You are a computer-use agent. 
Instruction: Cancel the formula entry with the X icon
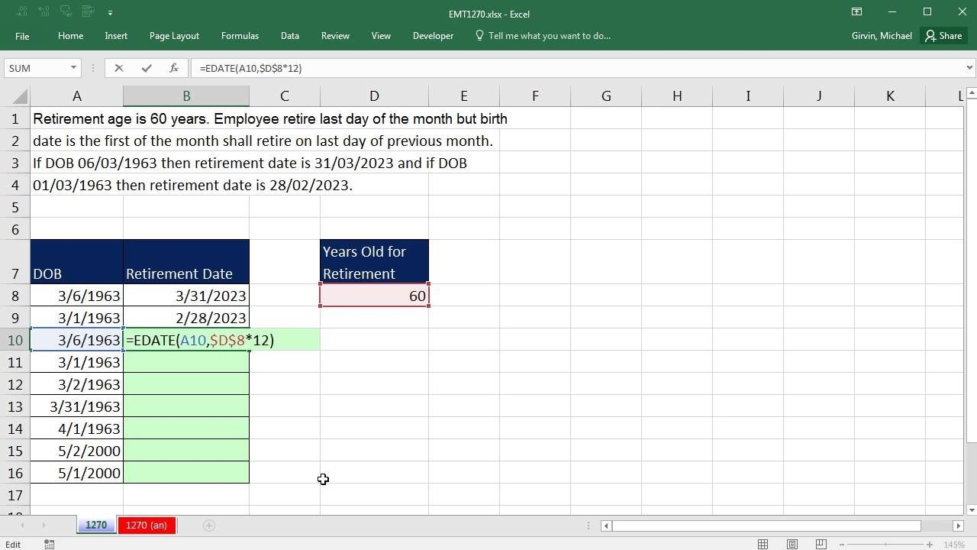118,68
